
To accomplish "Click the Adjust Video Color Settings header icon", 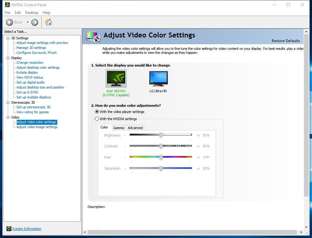I will click(x=93, y=37).
